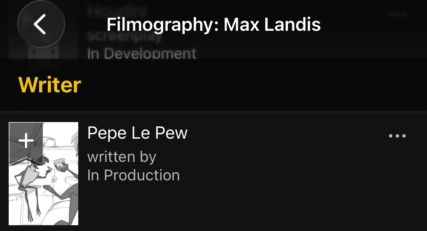Click the In Production status label
The height and width of the screenshot is (231, 427).
point(133,175)
